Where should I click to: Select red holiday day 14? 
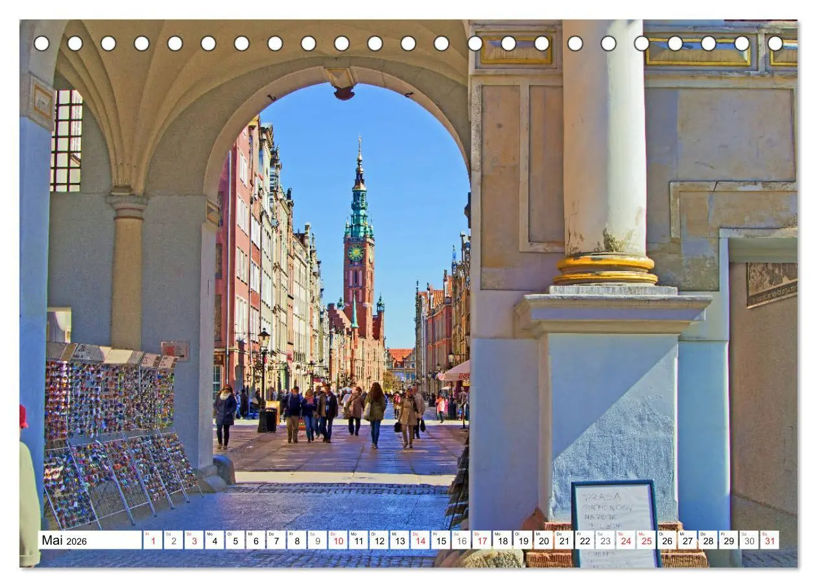(420, 540)
